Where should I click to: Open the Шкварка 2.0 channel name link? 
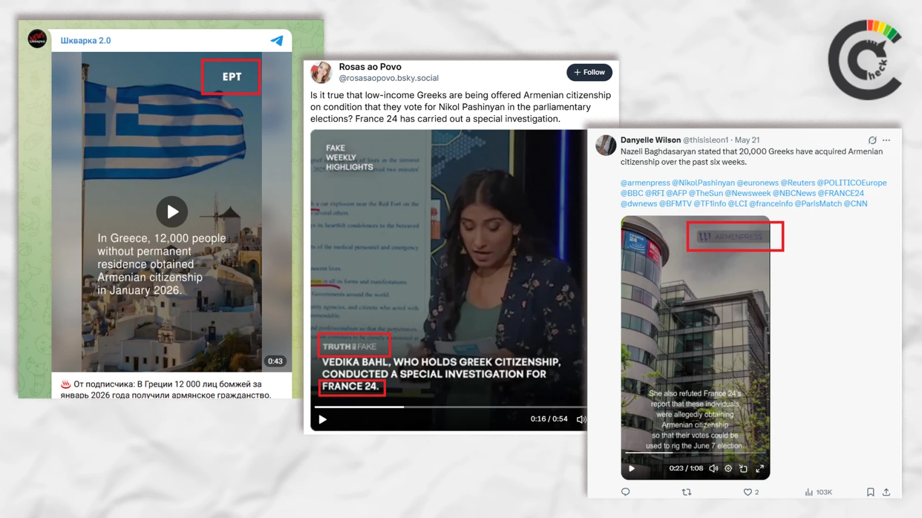click(85, 40)
